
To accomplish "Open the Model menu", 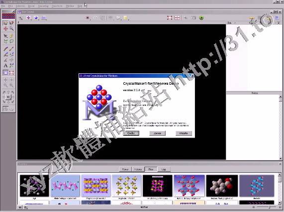I will 31,6.
